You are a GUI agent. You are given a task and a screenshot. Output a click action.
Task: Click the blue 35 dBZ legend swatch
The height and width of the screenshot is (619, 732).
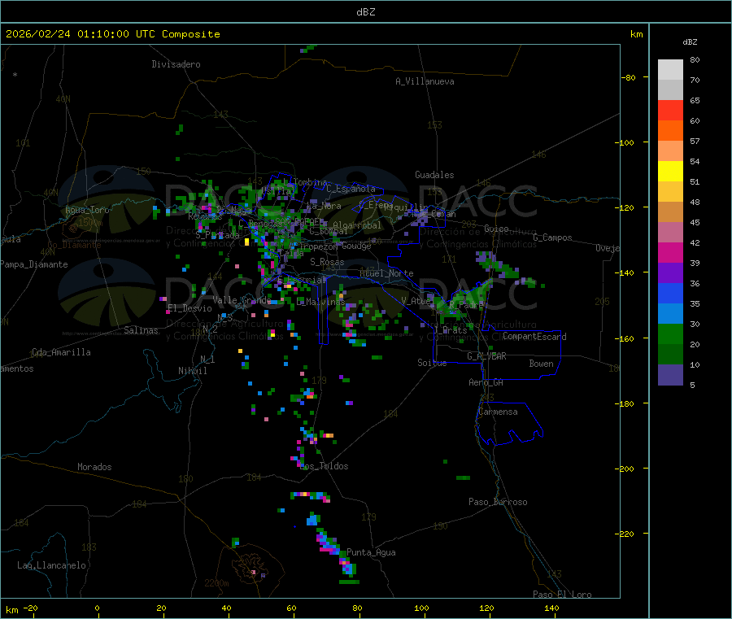tap(670, 293)
